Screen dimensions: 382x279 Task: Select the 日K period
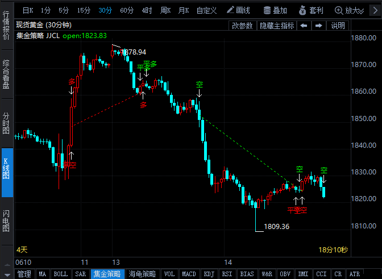click(28, 10)
